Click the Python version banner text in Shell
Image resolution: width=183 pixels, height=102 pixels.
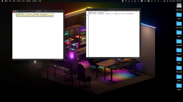[114, 12]
